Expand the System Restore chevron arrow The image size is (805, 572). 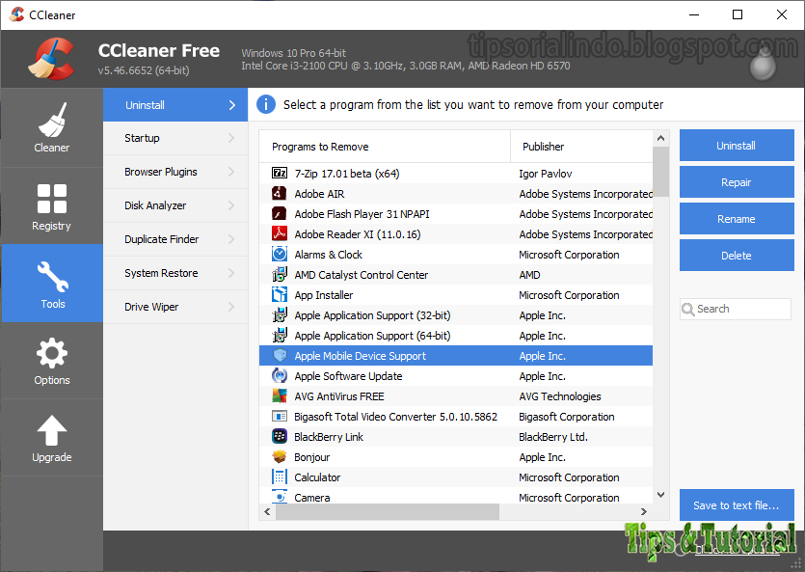tap(231, 273)
